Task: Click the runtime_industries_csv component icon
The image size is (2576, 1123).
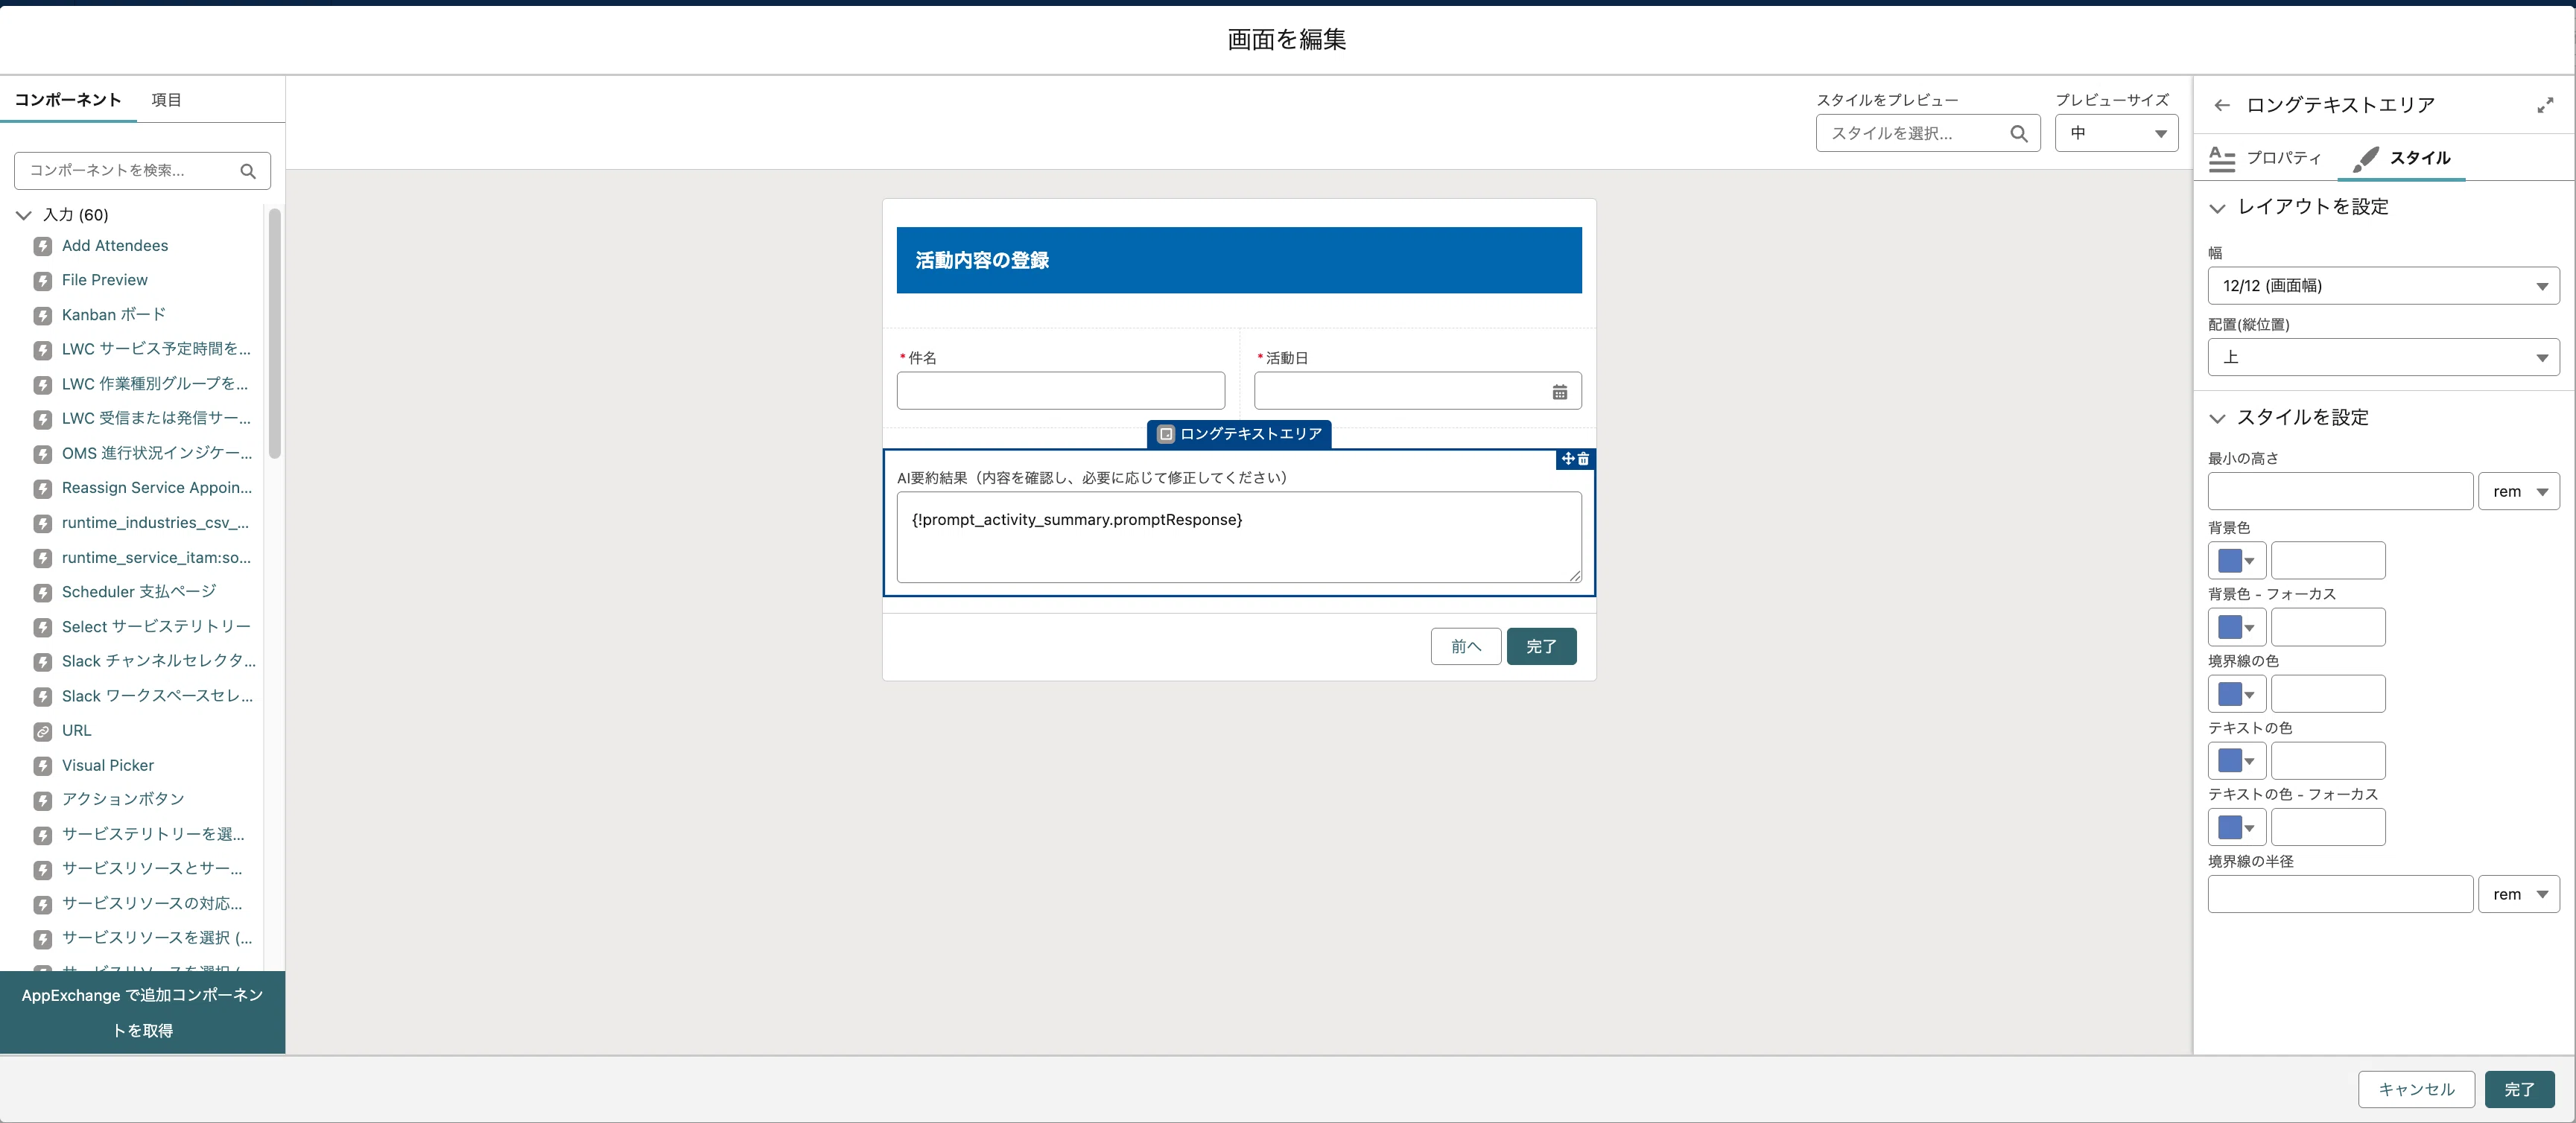Action: point(43,523)
